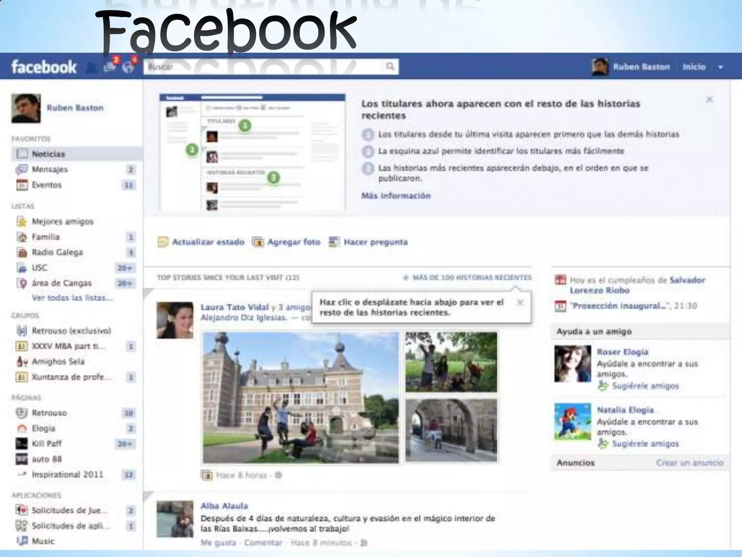742x557 pixels.
Task: Dismiss the Haz clic o desplázate tooltip
Action: [x=520, y=302]
